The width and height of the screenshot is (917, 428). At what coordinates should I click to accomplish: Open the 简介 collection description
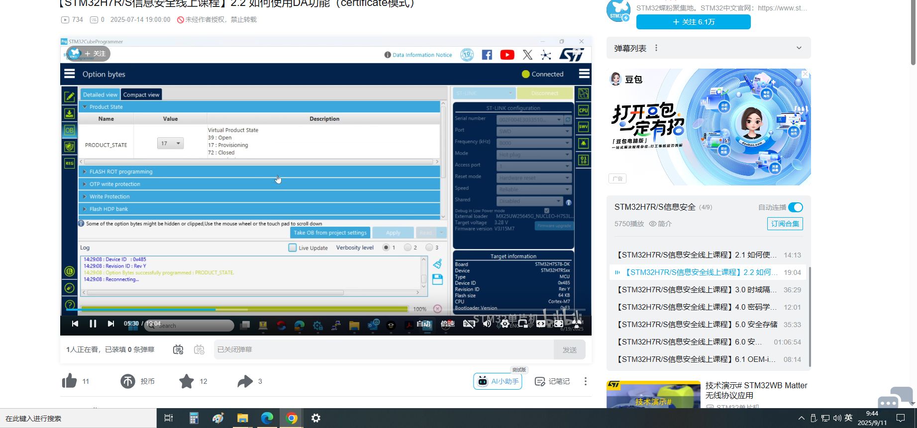[x=660, y=224]
